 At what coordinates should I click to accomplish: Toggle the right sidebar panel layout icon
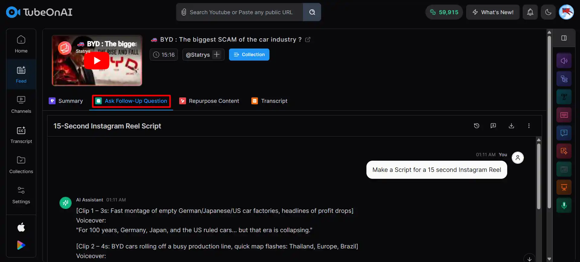pyautogui.click(x=564, y=38)
